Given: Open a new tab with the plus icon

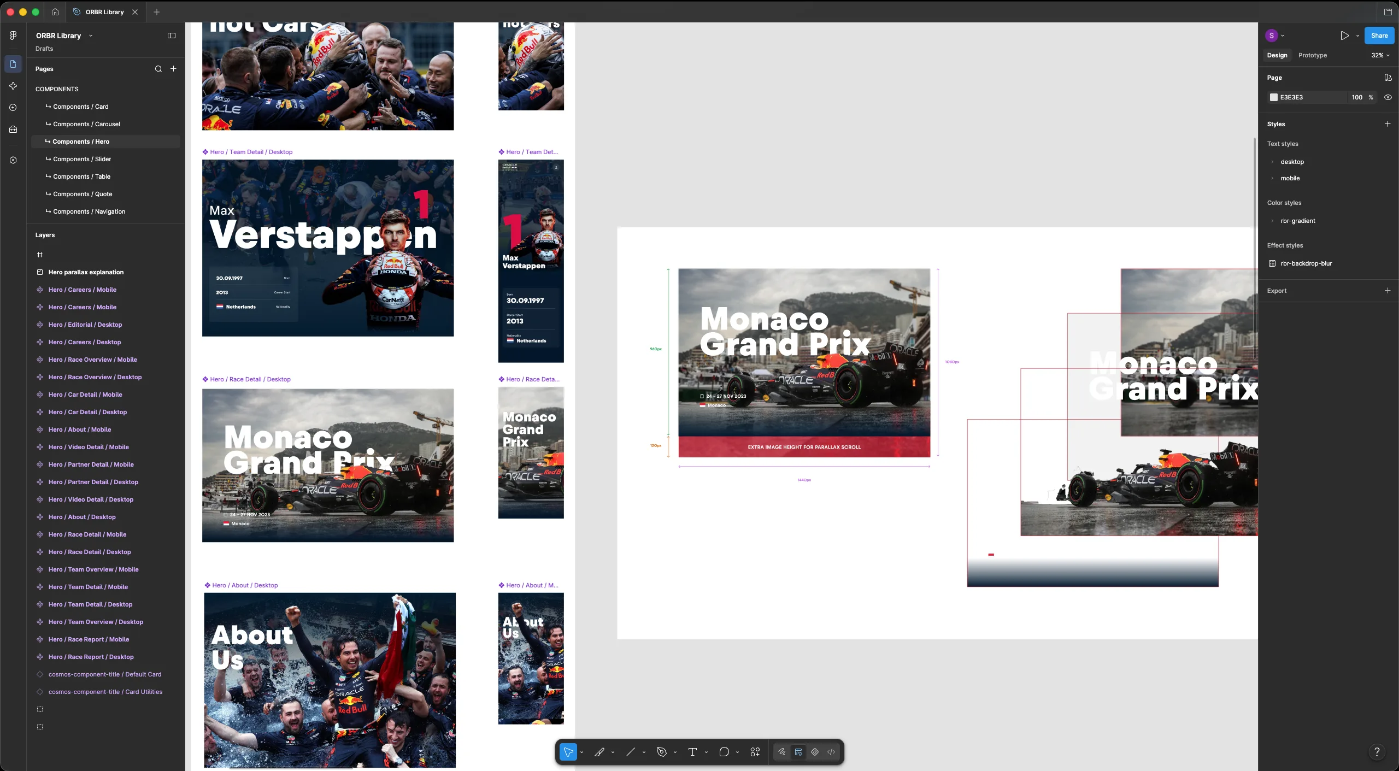Looking at the screenshot, I should point(157,11).
